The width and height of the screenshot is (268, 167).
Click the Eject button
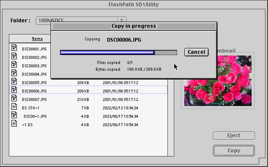234,135
